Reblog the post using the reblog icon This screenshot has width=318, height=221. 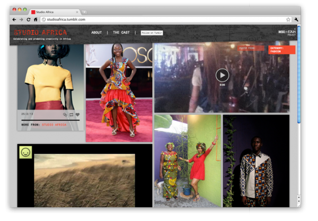71,114
